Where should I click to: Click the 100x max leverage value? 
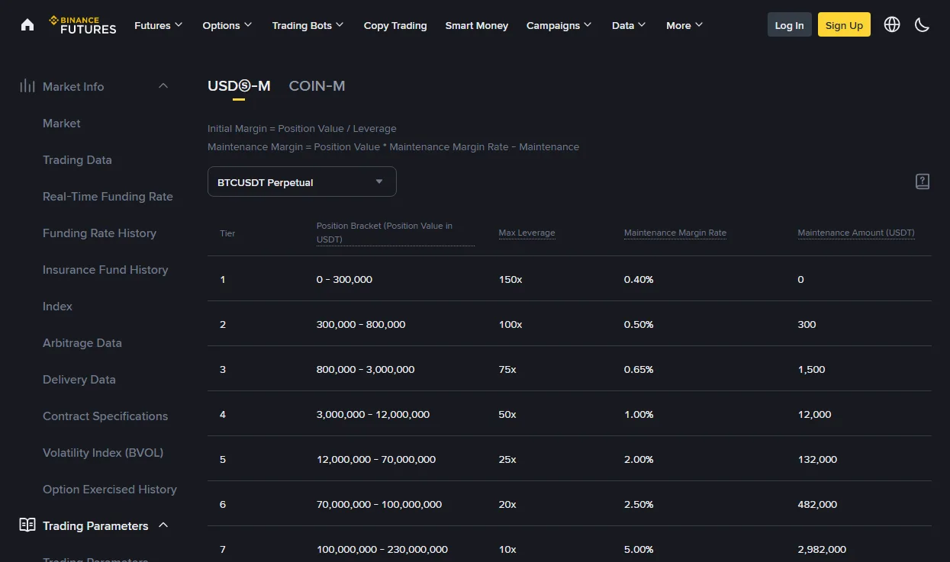pos(510,324)
